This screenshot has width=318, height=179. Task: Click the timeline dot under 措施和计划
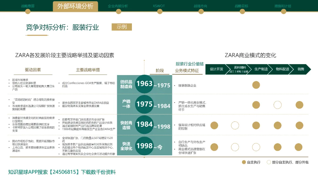[x=284, y=11]
